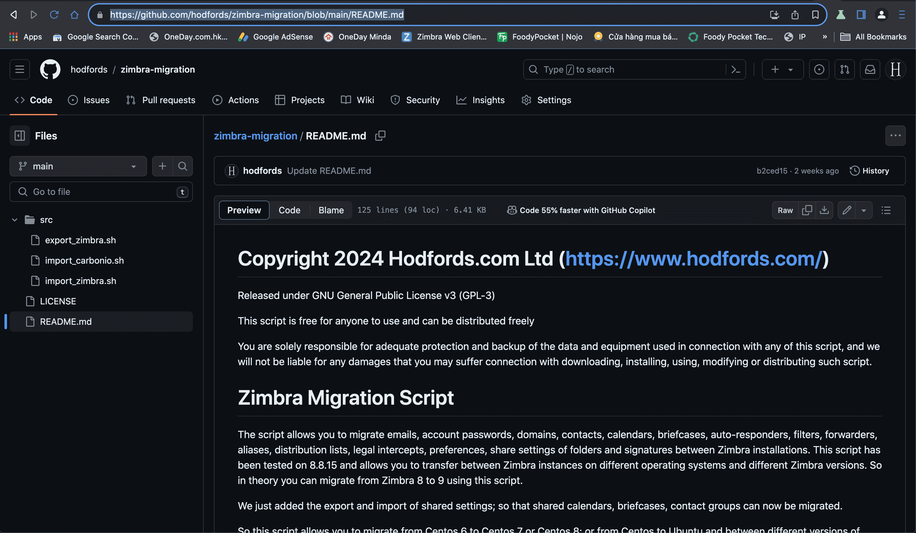The image size is (916, 533).
Task: Open the Pull requests tab
Action: pyautogui.click(x=161, y=100)
